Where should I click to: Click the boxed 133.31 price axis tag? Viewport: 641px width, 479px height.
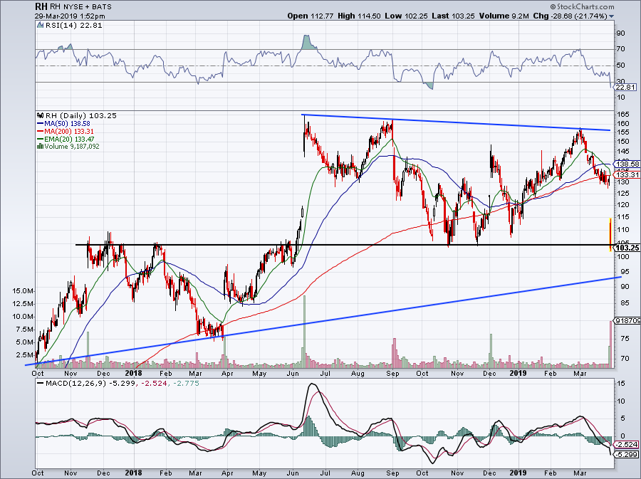627,175
